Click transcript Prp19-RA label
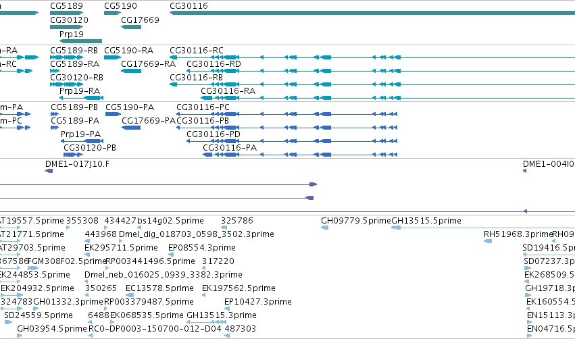This screenshot has height=339, width=575. pyautogui.click(x=80, y=90)
